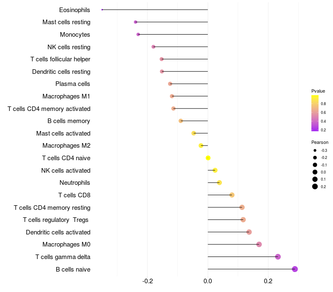
Task: Click the Neutrophils axis label
Action: click(x=75, y=183)
